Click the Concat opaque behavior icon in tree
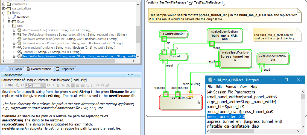The image size is (307, 135). pyautogui.click(x=19, y=52)
